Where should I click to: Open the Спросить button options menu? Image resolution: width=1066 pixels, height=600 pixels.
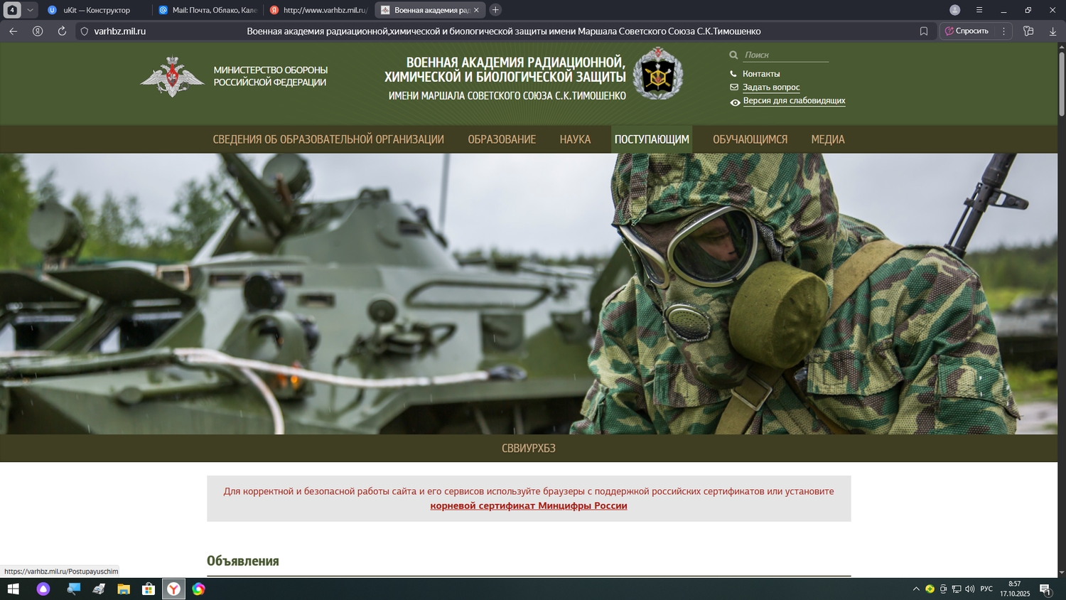(x=1003, y=31)
